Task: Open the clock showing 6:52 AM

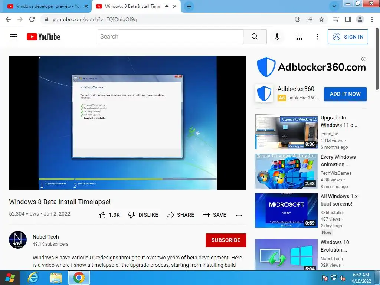Action: click(361, 278)
